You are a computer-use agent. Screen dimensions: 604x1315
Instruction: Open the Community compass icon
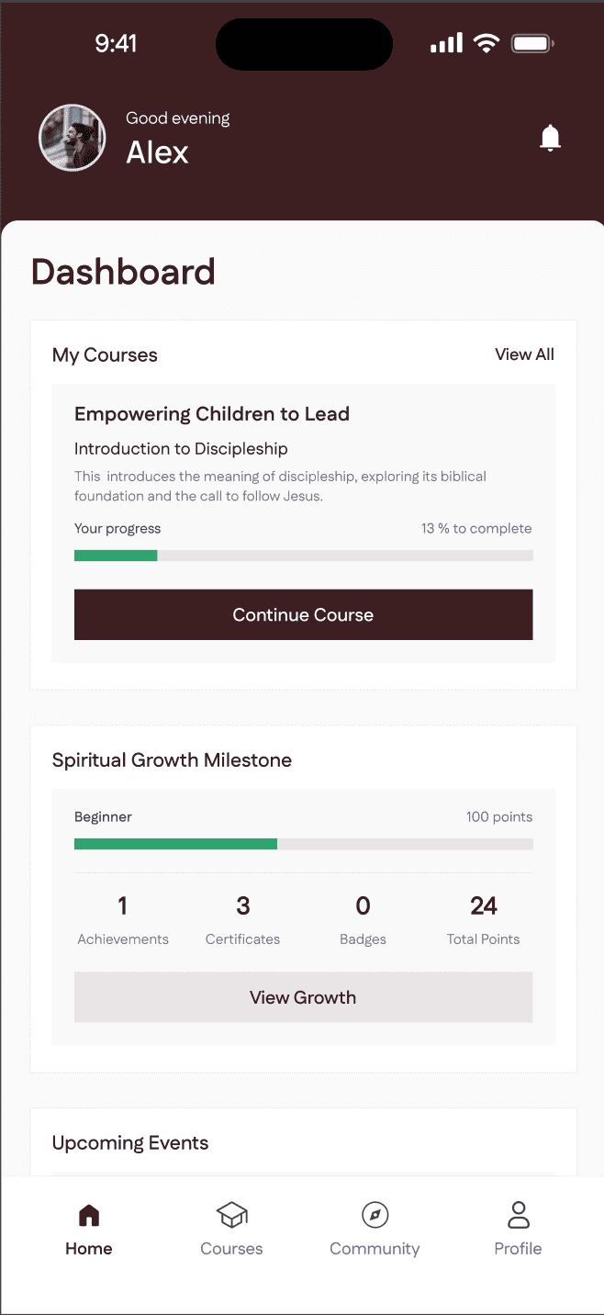pyautogui.click(x=375, y=1216)
